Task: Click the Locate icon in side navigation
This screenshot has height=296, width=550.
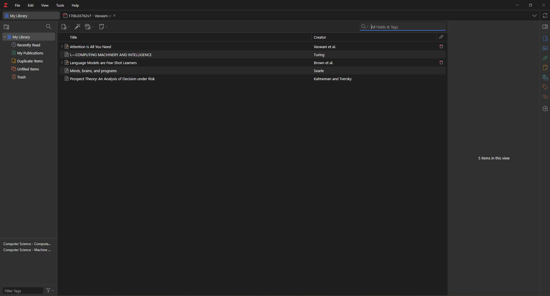Action: tap(545, 109)
